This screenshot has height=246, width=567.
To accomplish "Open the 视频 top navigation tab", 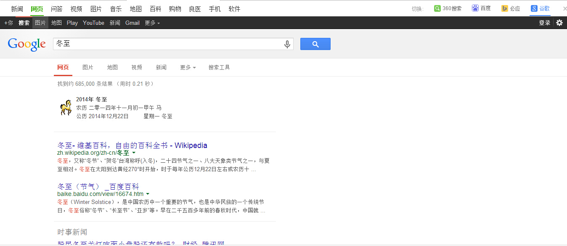I will (77, 9).
